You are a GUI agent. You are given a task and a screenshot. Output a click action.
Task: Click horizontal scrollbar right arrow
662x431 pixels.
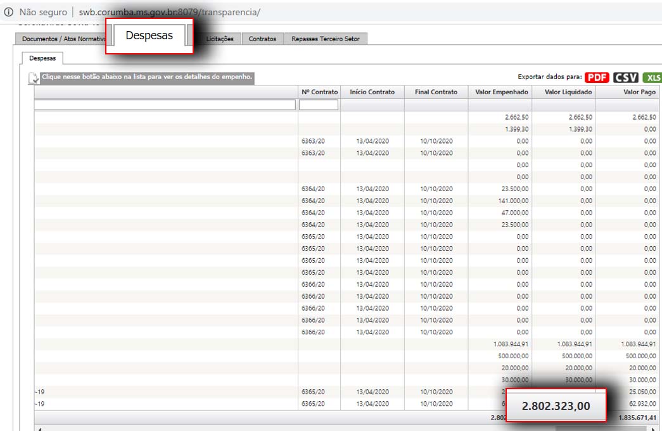click(x=654, y=428)
